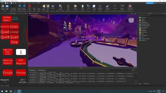Open the share icon near username

click(x=157, y=3)
